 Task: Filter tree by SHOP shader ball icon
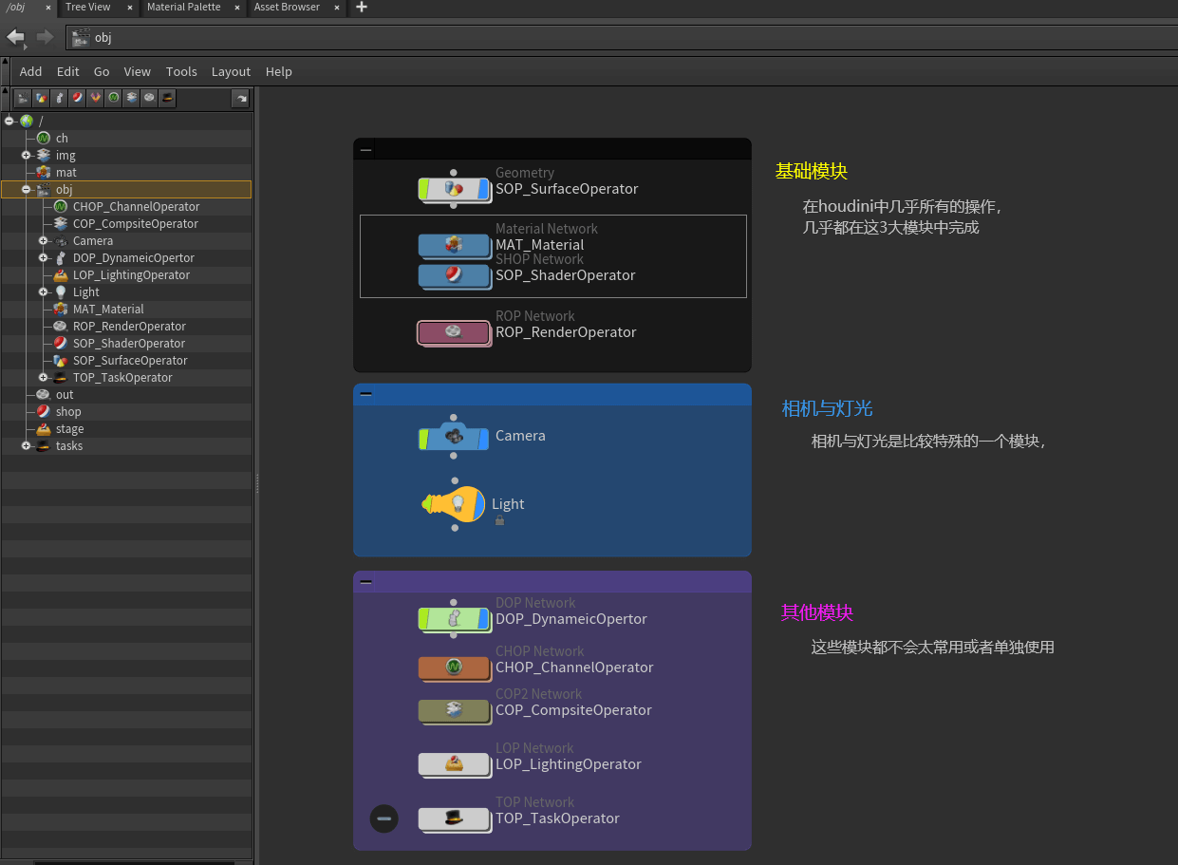pyautogui.click(x=77, y=98)
